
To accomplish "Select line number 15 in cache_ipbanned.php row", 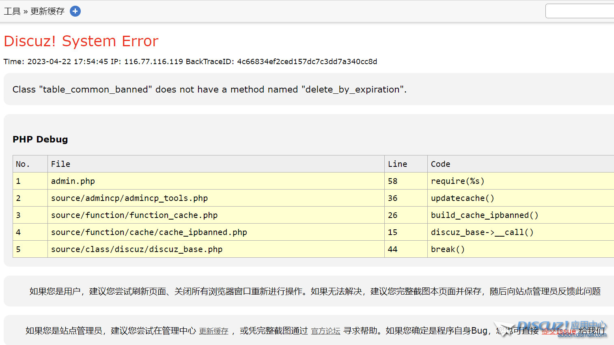I will pyautogui.click(x=406, y=232).
